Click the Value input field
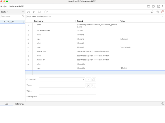The image size is (165, 123). click(x=67, y=91)
